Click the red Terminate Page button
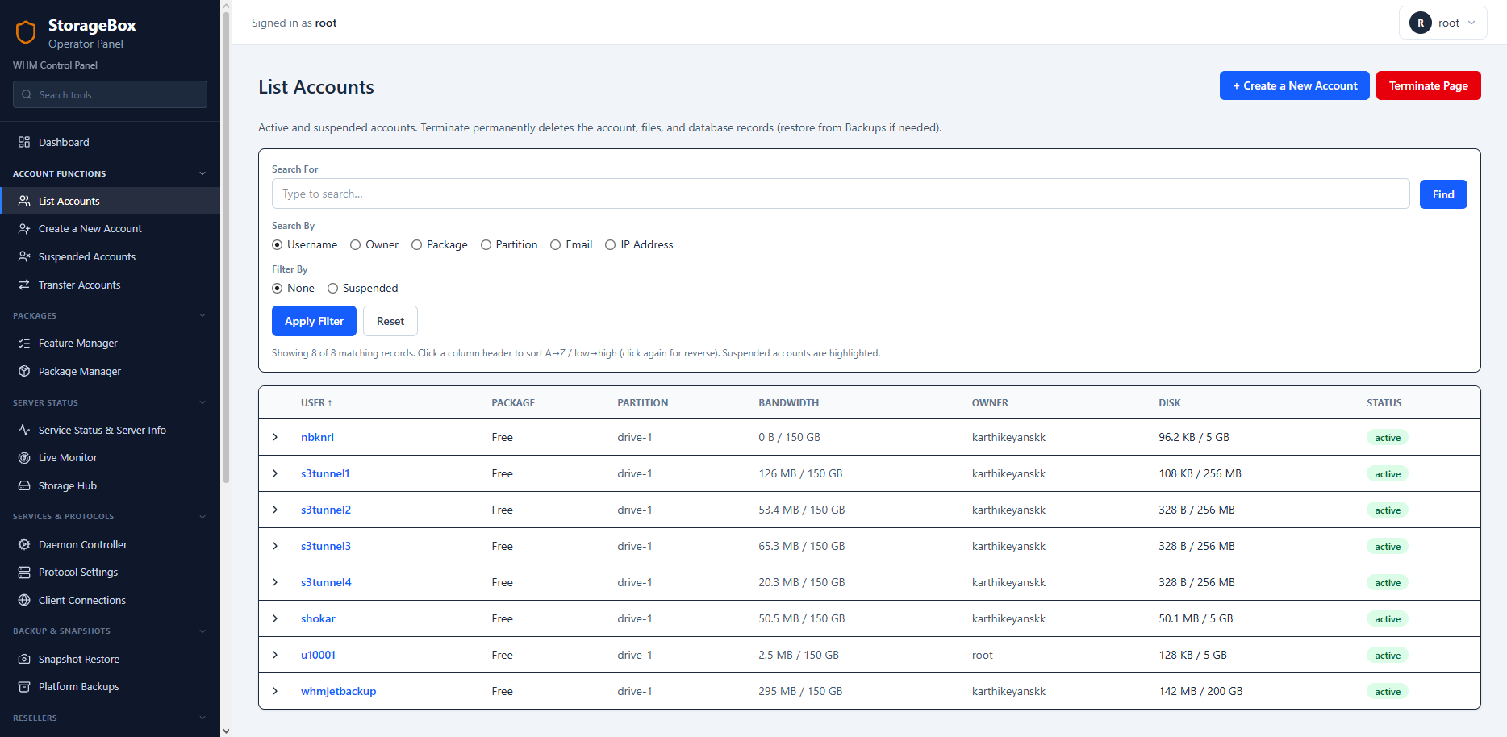The width and height of the screenshot is (1507, 737). (x=1428, y=85)
